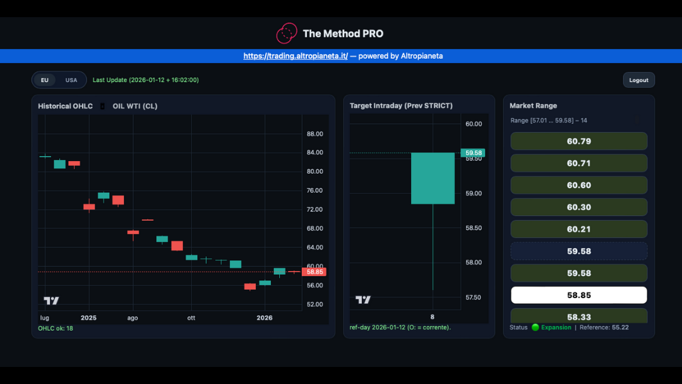Screen dimensions: 682x384
Task: Choose the 60.71 level in Market Range
Action: [578, 163]
